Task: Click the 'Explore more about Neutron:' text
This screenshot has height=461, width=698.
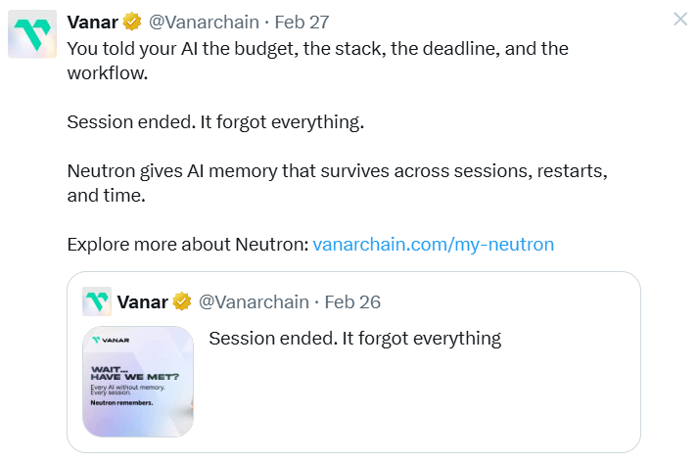Action: [187, 244]
